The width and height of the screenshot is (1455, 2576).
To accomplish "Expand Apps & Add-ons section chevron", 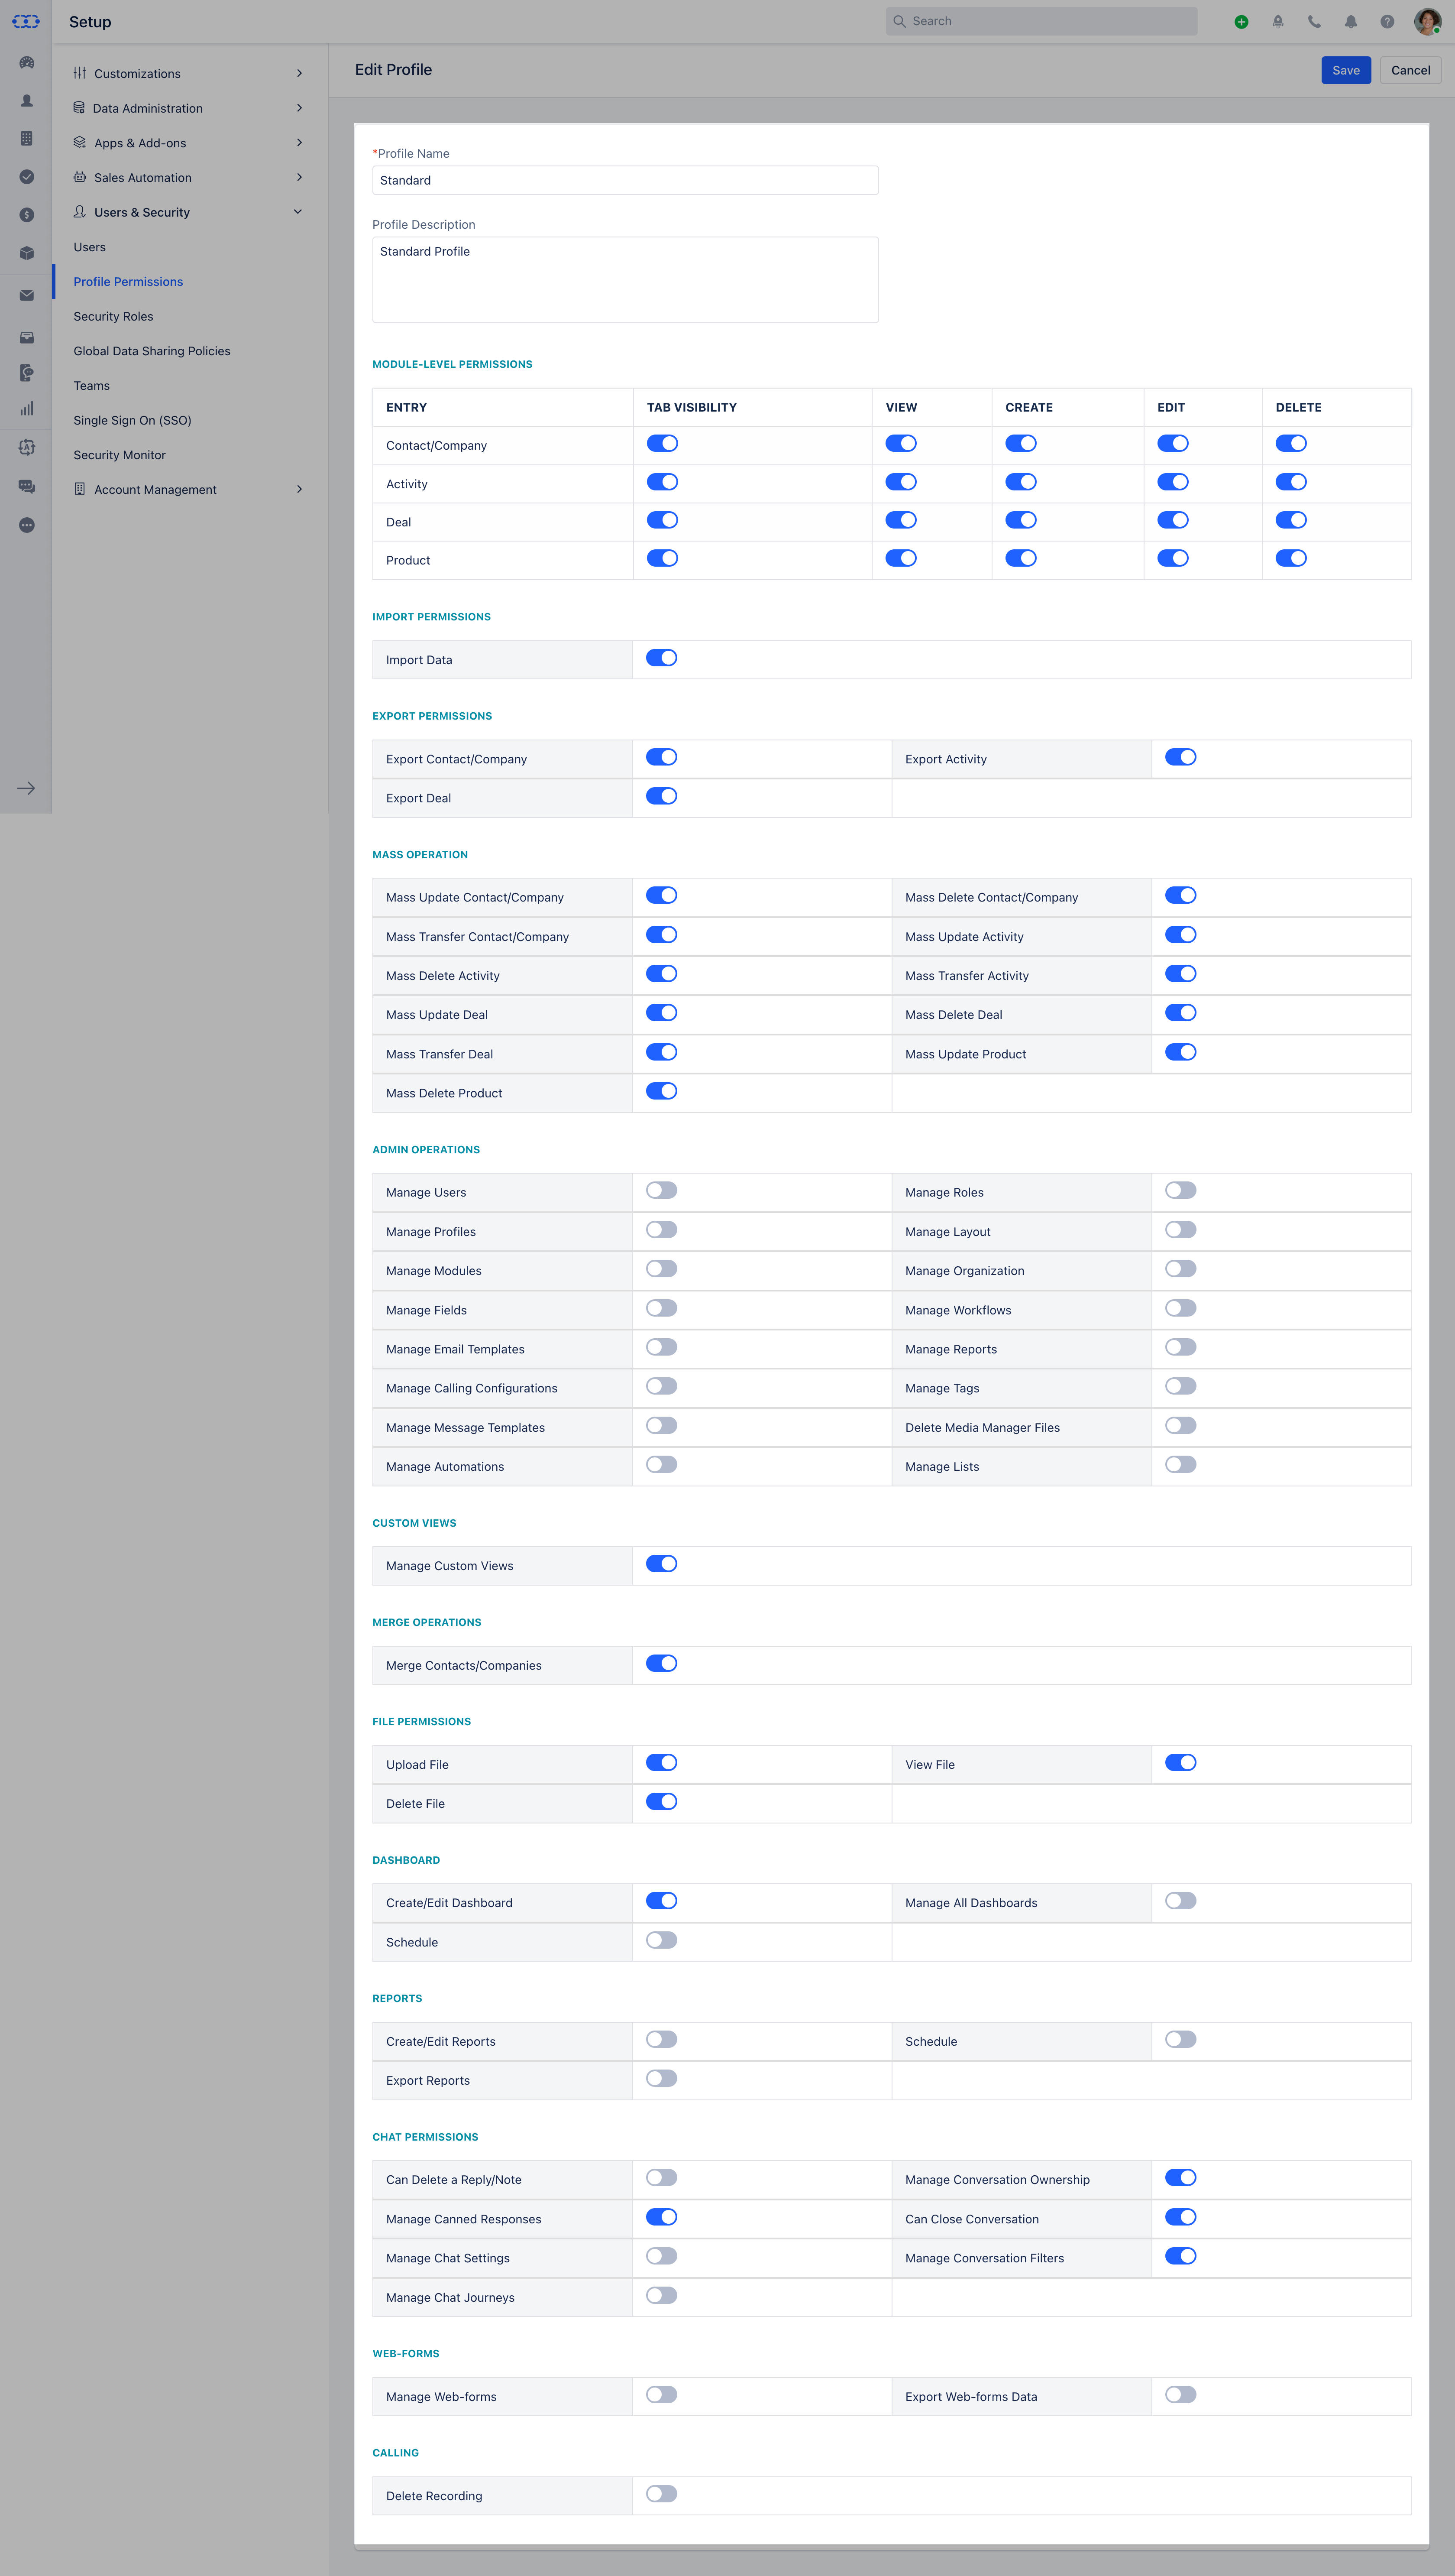I will coord(299,143).
